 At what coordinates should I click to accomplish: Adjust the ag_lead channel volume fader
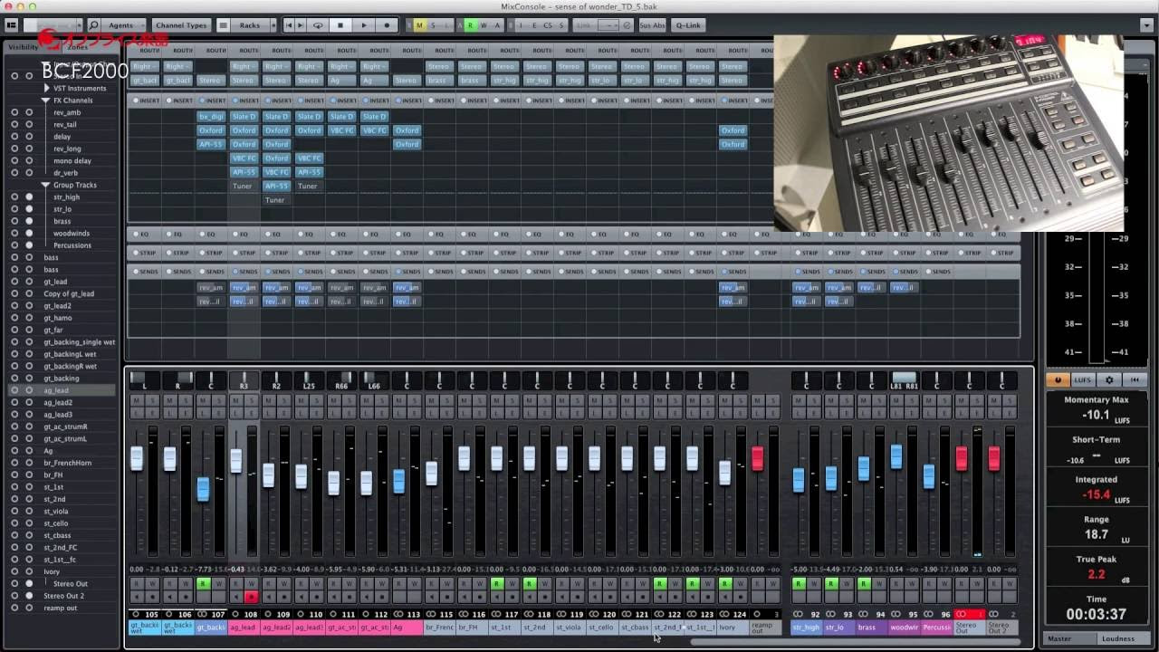(x=235, y=462)
